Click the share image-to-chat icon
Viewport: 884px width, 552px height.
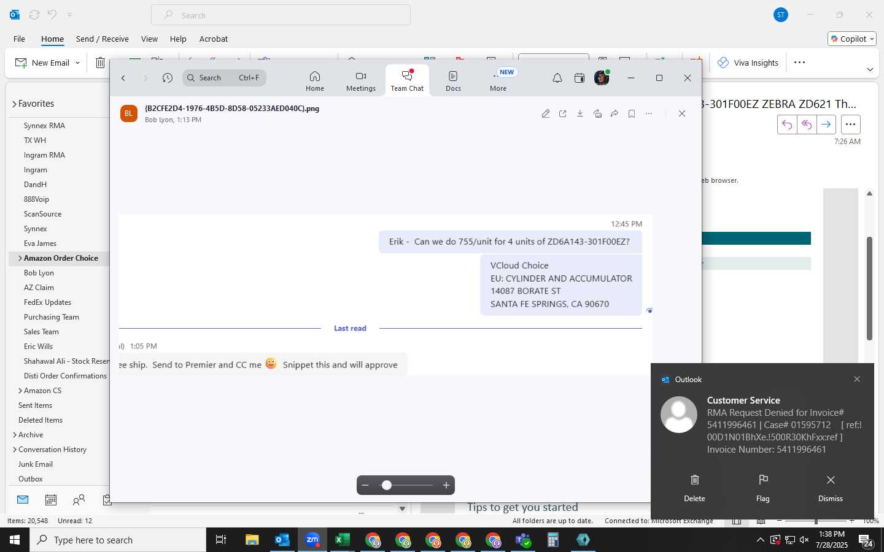pos(597,113)
